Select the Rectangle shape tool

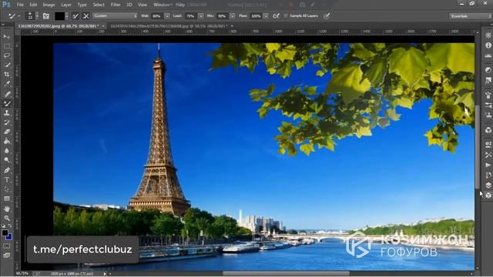tap(7, 199)
